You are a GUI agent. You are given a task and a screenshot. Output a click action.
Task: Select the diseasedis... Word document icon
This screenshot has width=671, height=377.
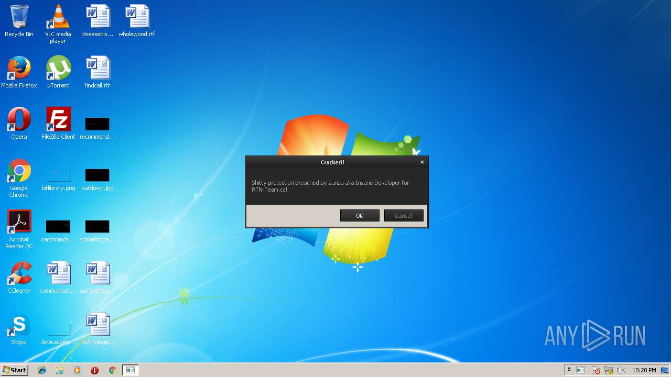click(98, 21)
